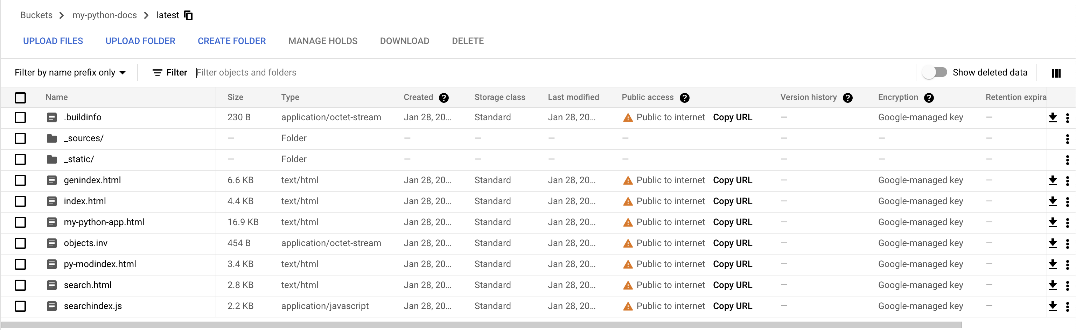Tick the checkbox for objects.inv
This screenshot has height=330, width=1076.
click(x=20, y=243)
